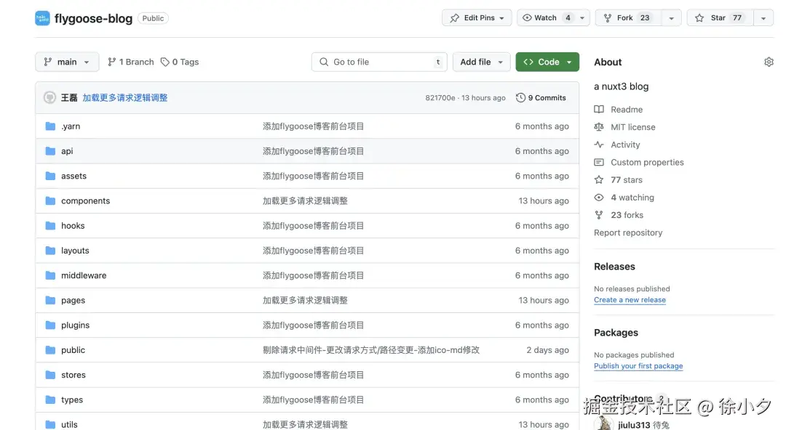Open the layouts folder icon
The image size is (786, 430).
point(50,251)
